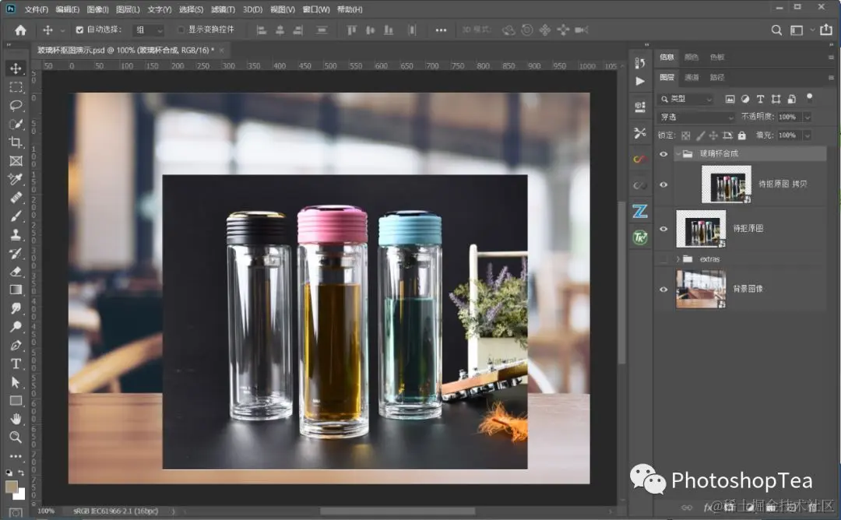Image resolution: width=841 pixels, height=520 pixels.
Task: Open the 类型 layer filter dropdown
Action: [x=686, y=99]
